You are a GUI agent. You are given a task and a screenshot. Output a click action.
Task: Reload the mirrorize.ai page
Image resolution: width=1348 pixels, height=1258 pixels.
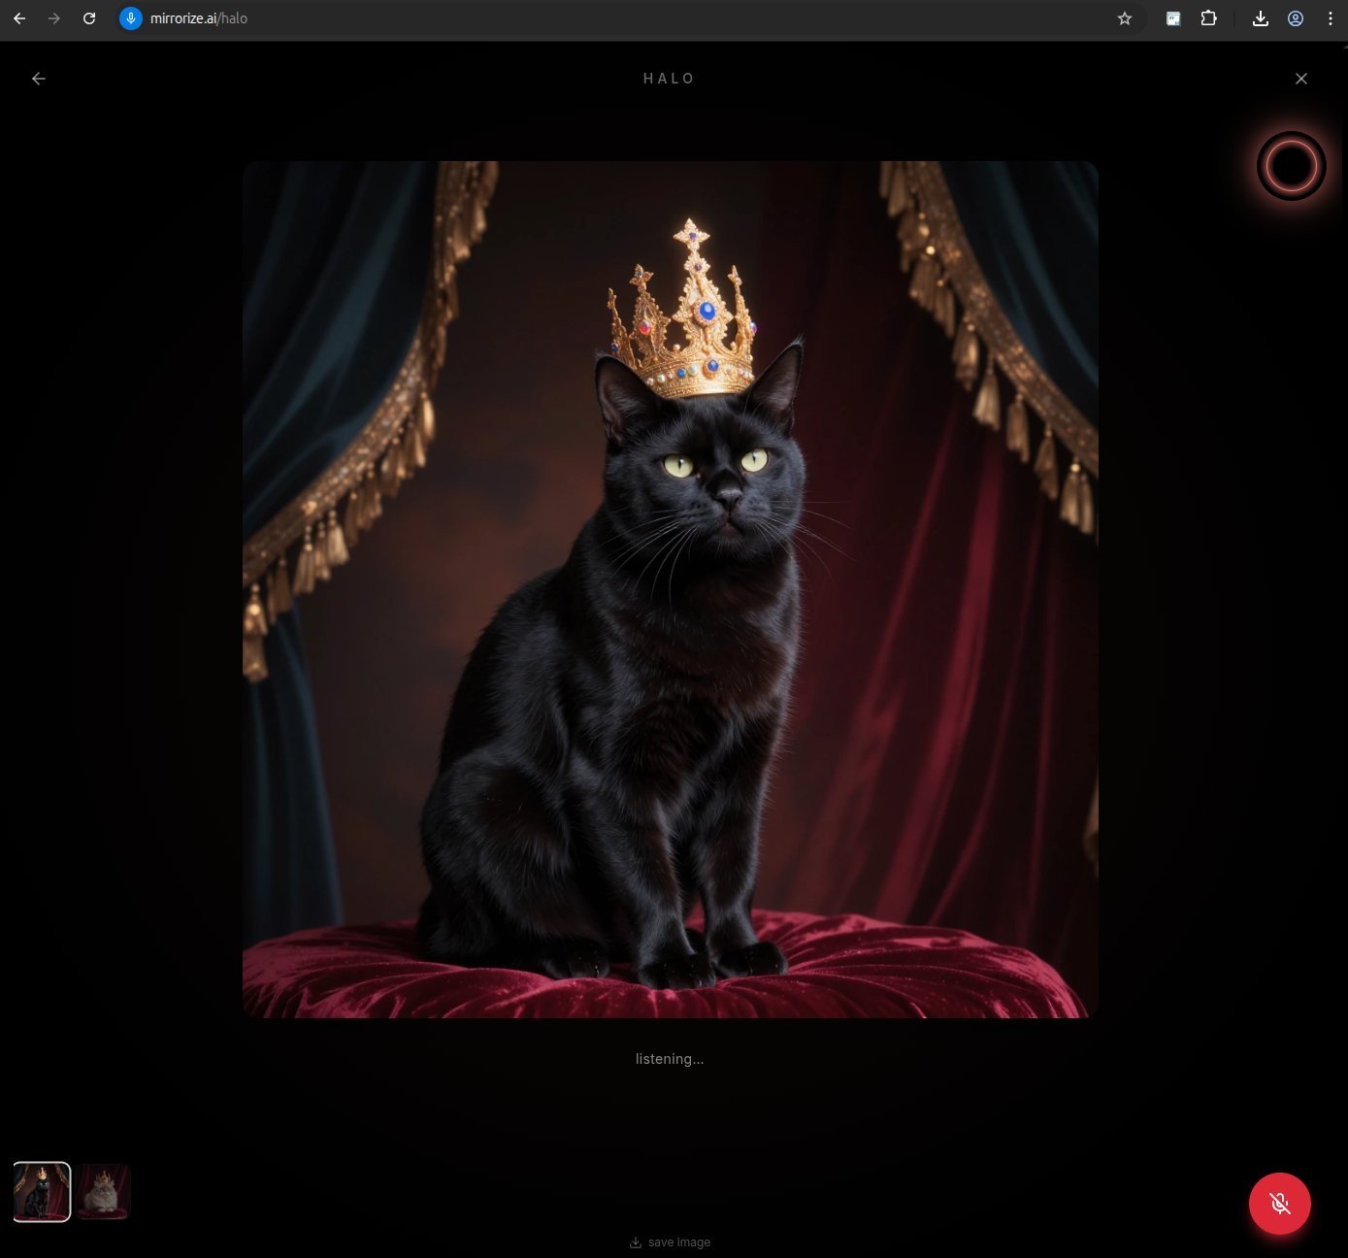pyautogui.click(x=89, y=18)
